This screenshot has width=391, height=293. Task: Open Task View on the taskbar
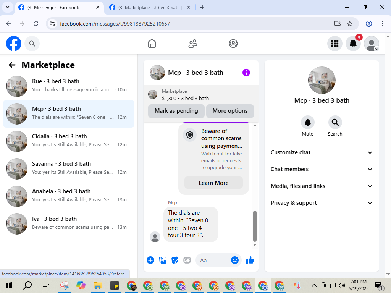pos(46,285)
